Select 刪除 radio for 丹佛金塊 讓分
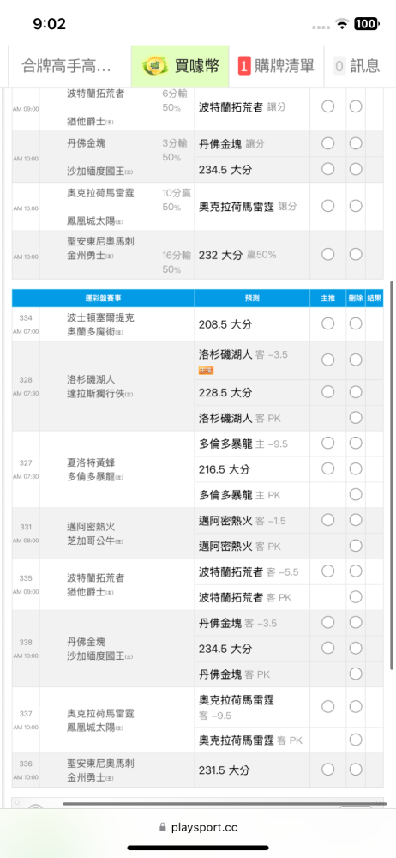This screenshot has width=396, height=858. [356, 143]
